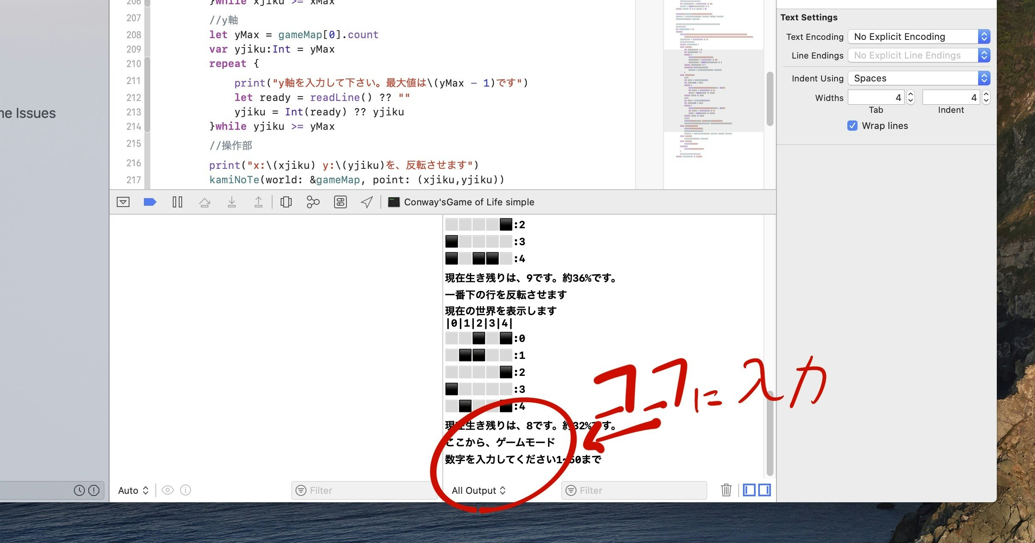Show only the console pane

click(x=765, y=490)
